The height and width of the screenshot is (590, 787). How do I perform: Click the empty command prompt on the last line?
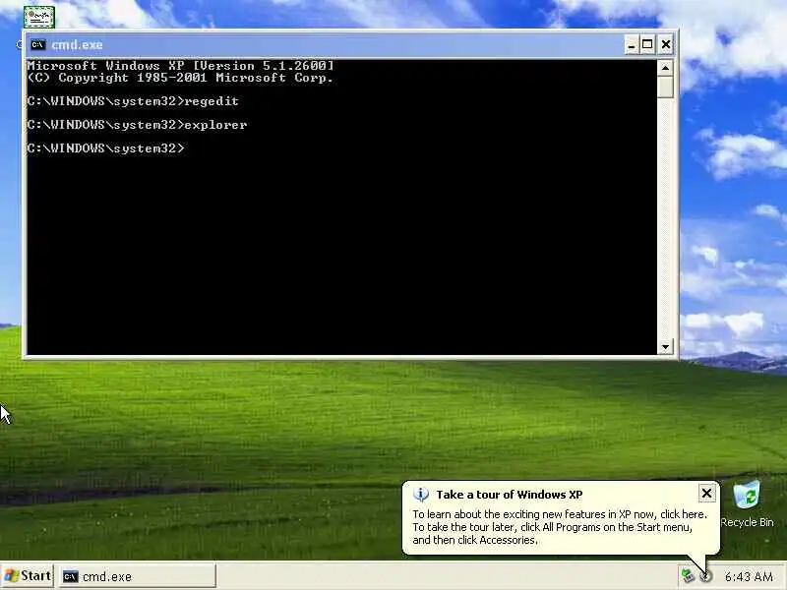point(106,148)
